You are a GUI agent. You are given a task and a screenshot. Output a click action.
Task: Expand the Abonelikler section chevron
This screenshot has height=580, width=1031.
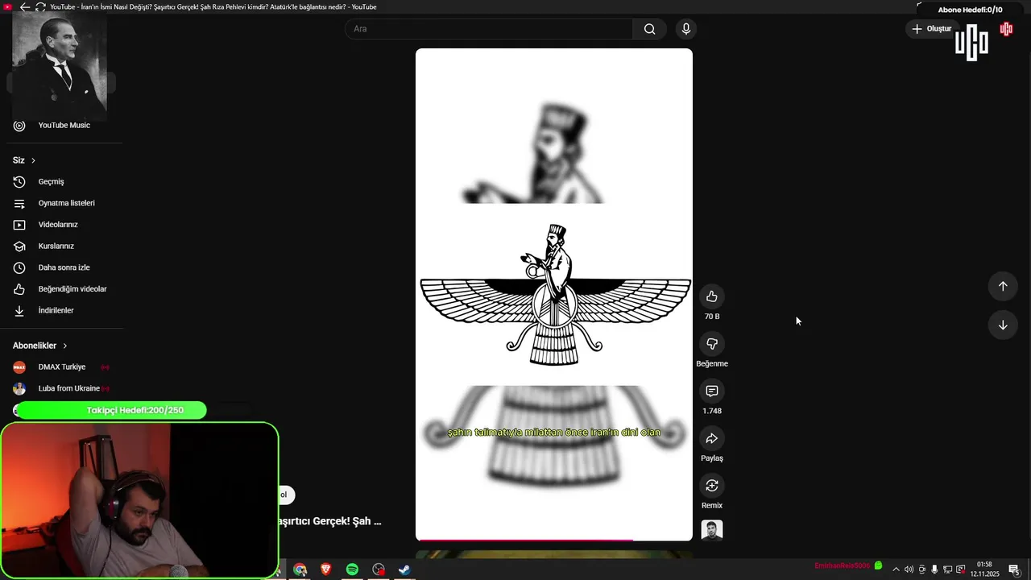pos(65,346)
